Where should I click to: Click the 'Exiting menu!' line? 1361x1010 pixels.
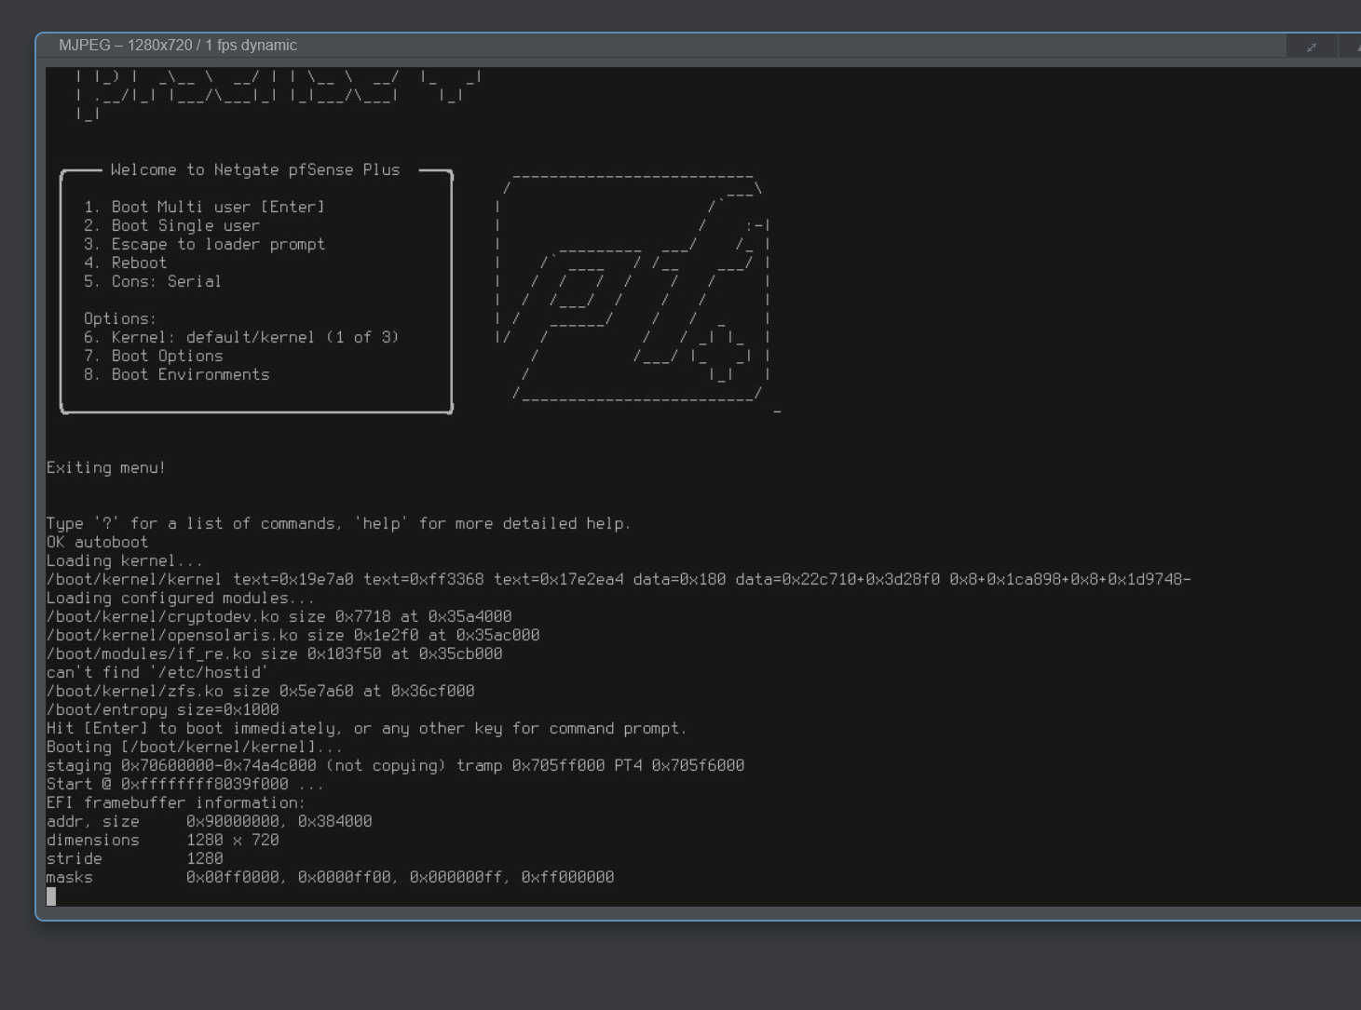106,467
